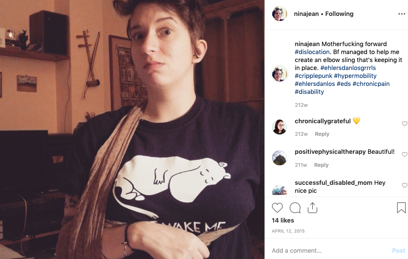Image resolution: width=408 pixels, height=259 pixels.
Task: Toggle the Following status button
Action: coord(340,14)
